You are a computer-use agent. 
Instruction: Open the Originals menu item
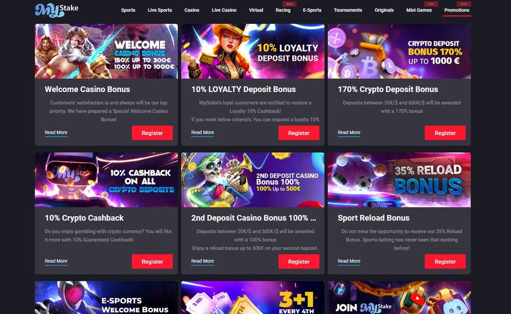click(384, 10)
